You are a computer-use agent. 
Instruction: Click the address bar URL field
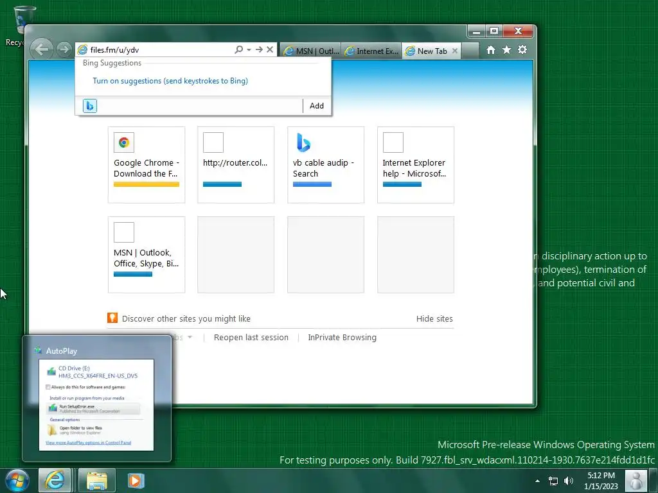(159, 49)
